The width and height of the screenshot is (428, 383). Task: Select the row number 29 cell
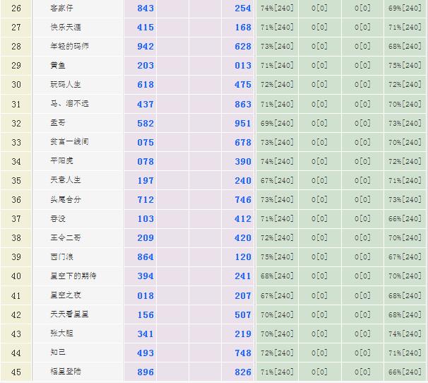coord(16,66)
